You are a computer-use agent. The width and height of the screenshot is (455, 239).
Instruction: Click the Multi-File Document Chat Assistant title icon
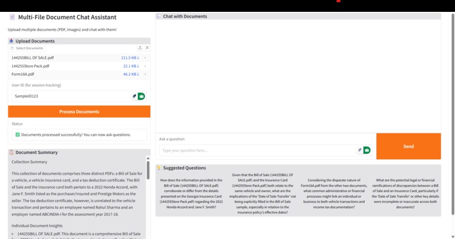[12, 17]
